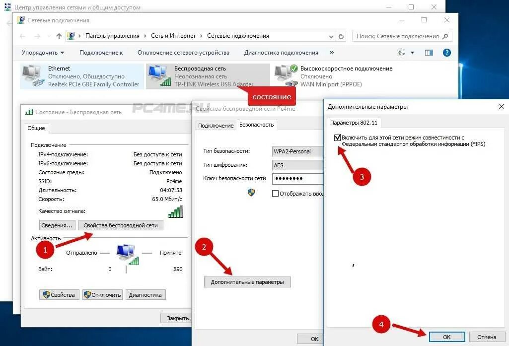The height and width of the screenshot is (346, 509).
Task: Open the Безопасность tab
Action: click(x=256, y=125)
